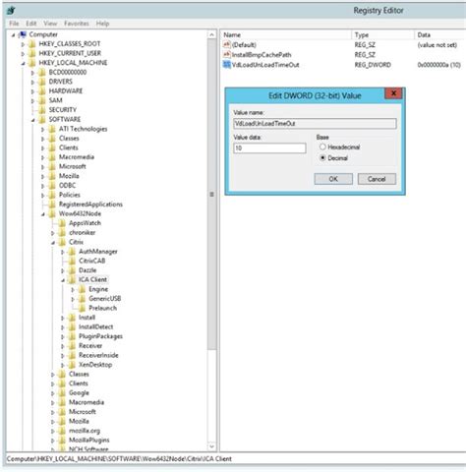Click the Citrix folder icon
This screenshot has width=466, height=472.
[62, 242]
